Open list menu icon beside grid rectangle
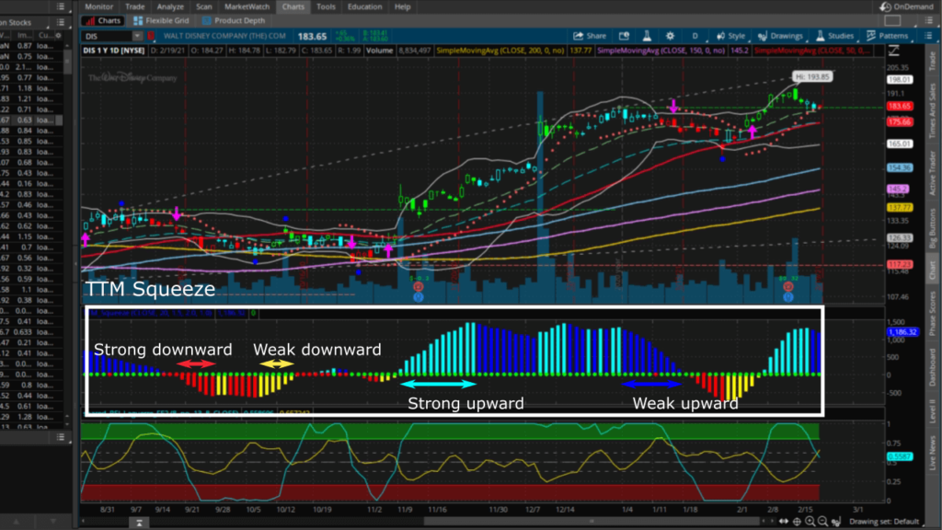This screenshot has width=942, height=530. pyautogui.click(x=928, y=20)
